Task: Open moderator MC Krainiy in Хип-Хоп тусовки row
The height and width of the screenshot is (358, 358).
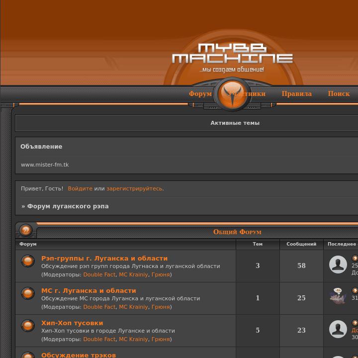Action: pos(133,339)
